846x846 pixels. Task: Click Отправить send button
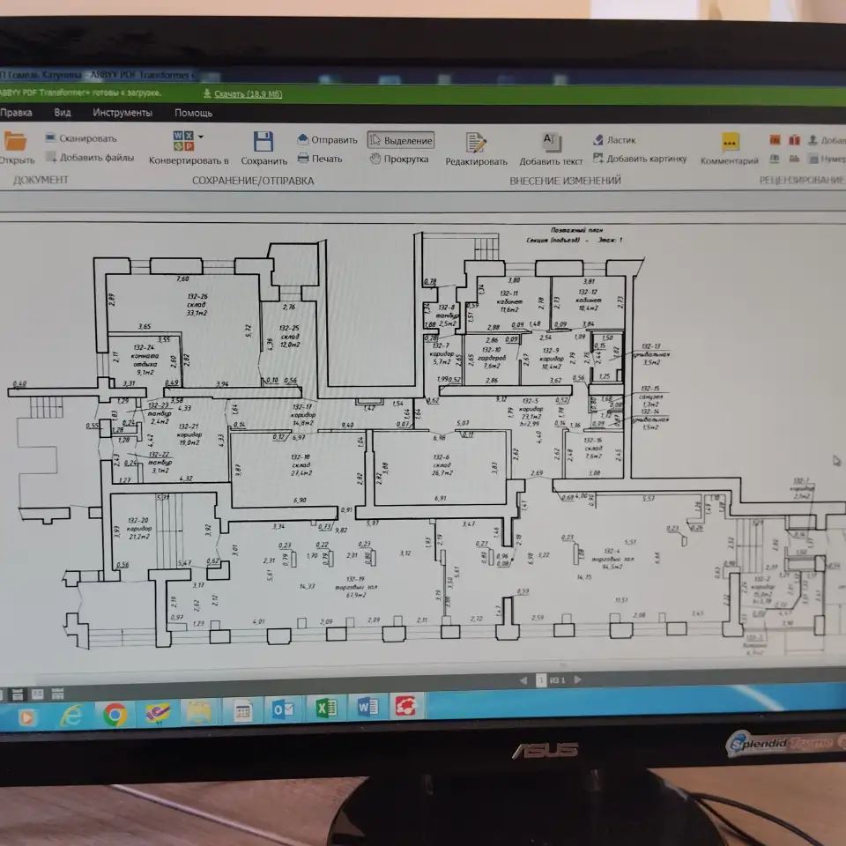click(x=327, y=140)
